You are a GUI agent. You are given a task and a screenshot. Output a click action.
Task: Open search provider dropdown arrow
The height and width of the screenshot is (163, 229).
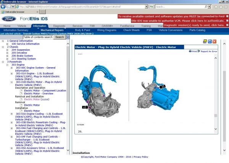click(x=209, y=7)
